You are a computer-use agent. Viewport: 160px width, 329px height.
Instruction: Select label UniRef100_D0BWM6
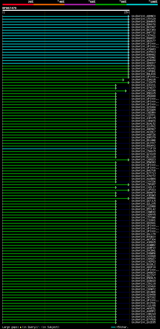(x=143, y=253)
